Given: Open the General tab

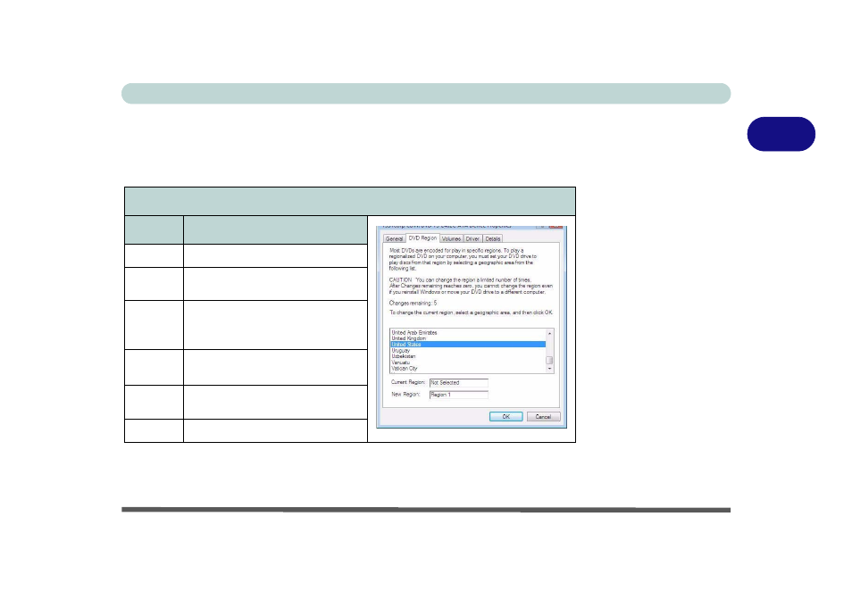Looking at the screenshot, I should (394, 239).
